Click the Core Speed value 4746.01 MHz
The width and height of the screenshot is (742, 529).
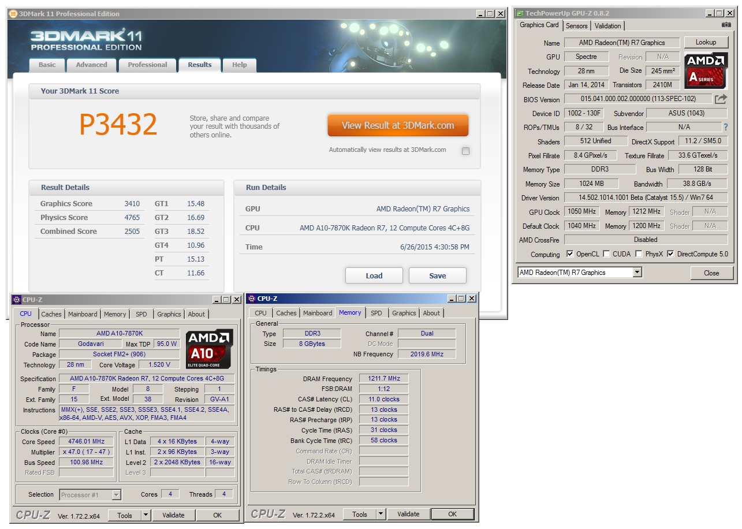point(86,442)
